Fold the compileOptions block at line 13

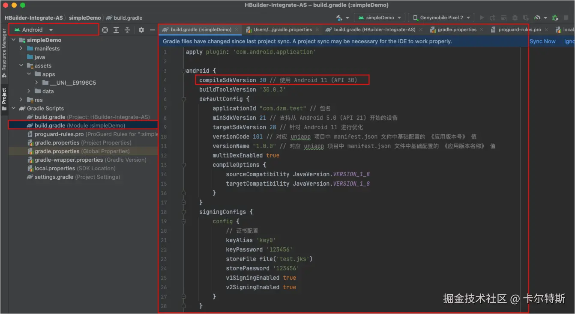coord(183,165)
